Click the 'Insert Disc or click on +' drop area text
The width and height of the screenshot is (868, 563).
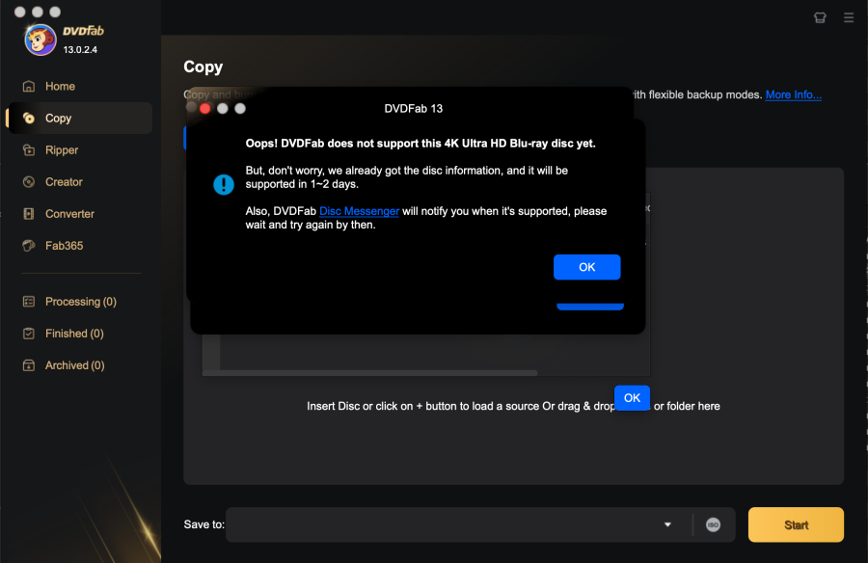point(513,406)
